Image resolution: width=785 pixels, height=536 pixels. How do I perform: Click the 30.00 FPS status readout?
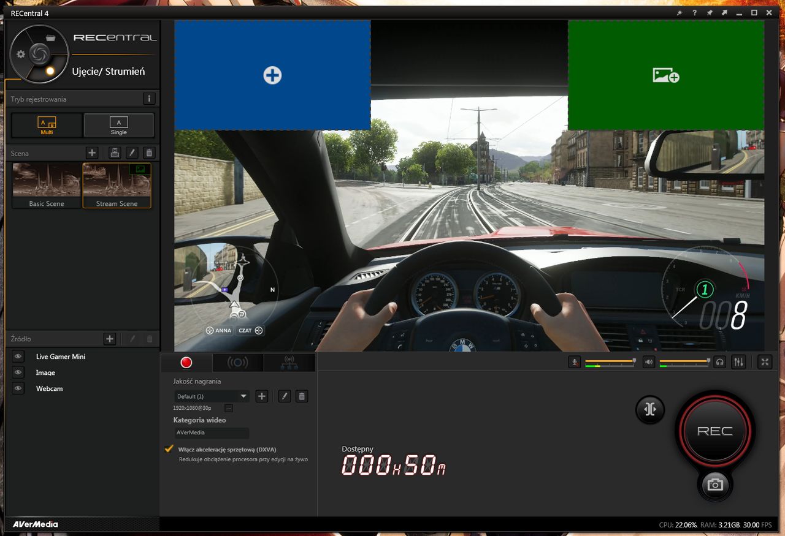tap(757, 525)
